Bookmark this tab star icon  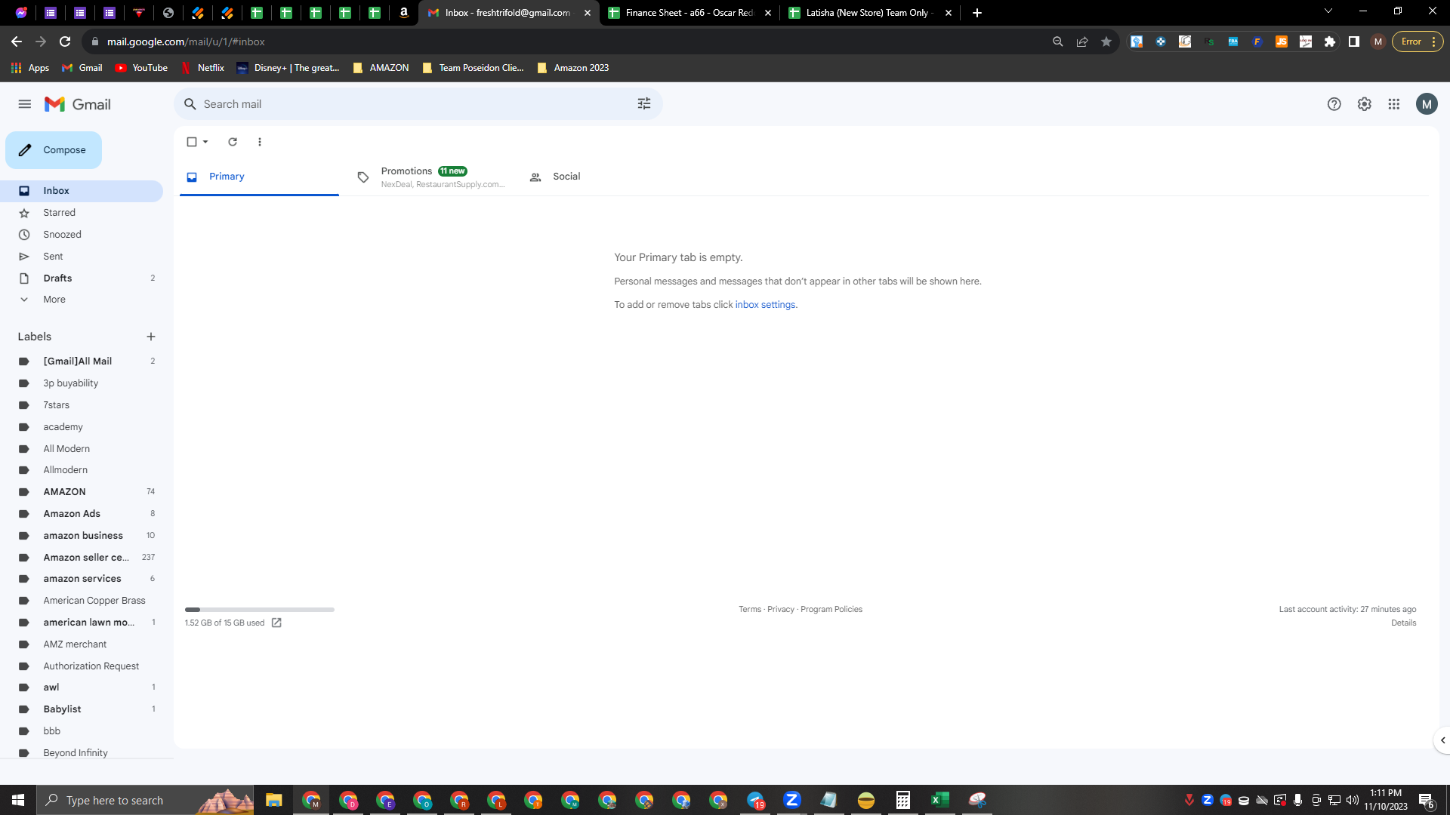pyautogui.click(x=1106, y=42)
